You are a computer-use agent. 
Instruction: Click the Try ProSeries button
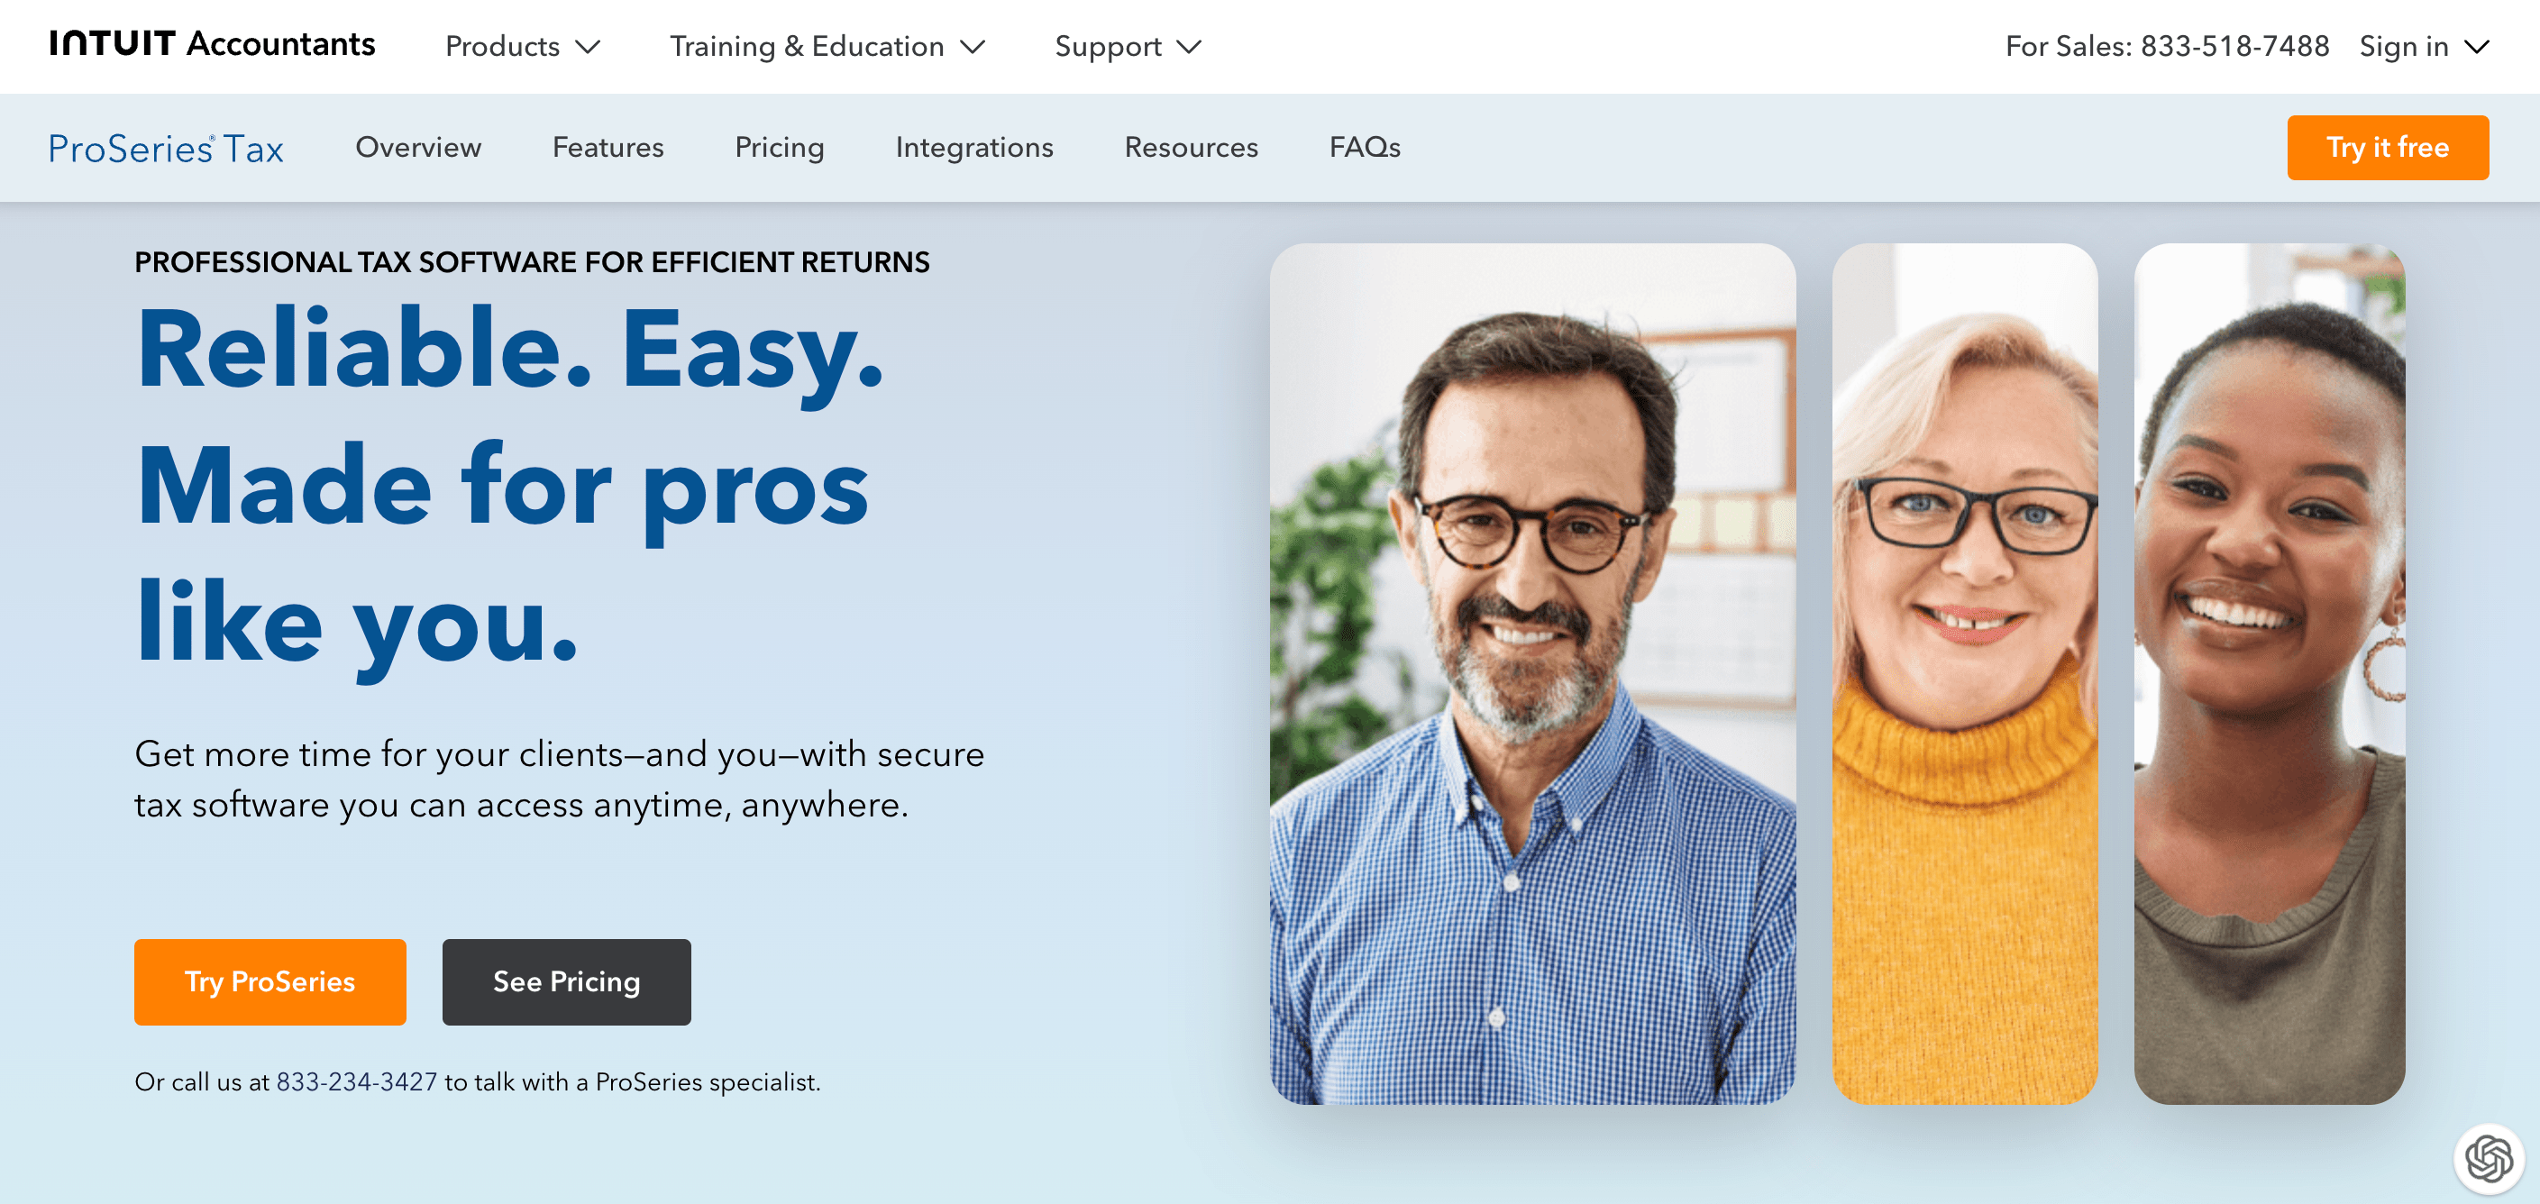point(270,981)
